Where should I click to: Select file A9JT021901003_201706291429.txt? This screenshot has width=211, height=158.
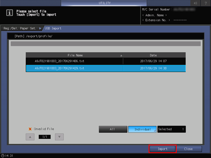[106, 68]
